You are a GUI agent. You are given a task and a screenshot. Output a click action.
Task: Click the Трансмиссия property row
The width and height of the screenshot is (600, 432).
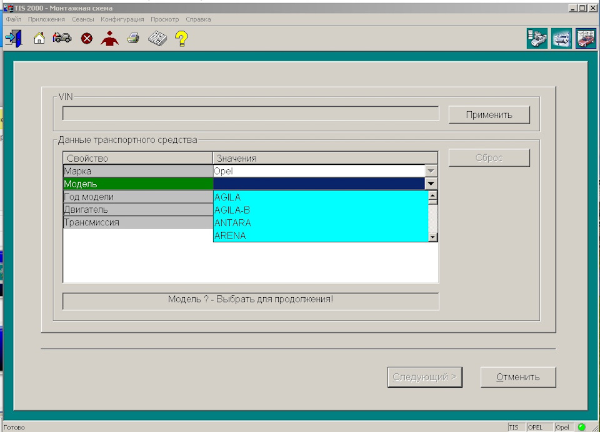click(138, 222)
